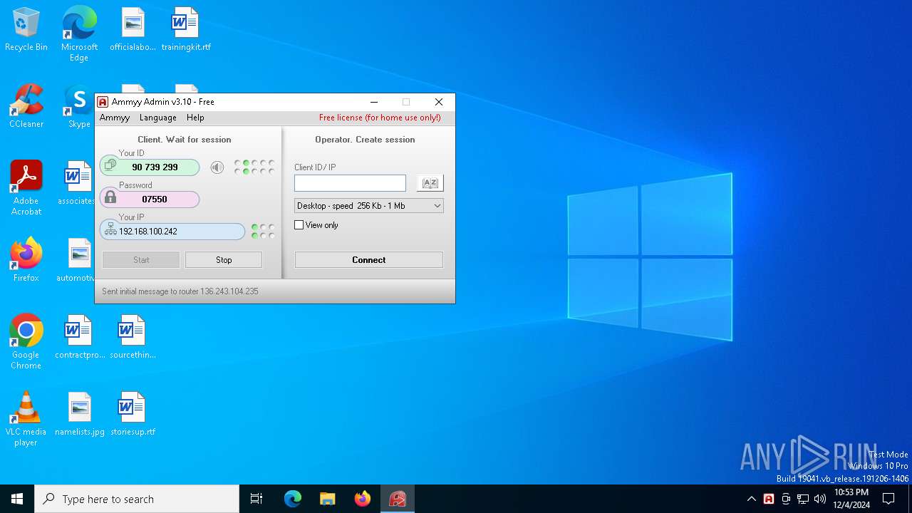Open Windows Start menu

tap(17, 499)
